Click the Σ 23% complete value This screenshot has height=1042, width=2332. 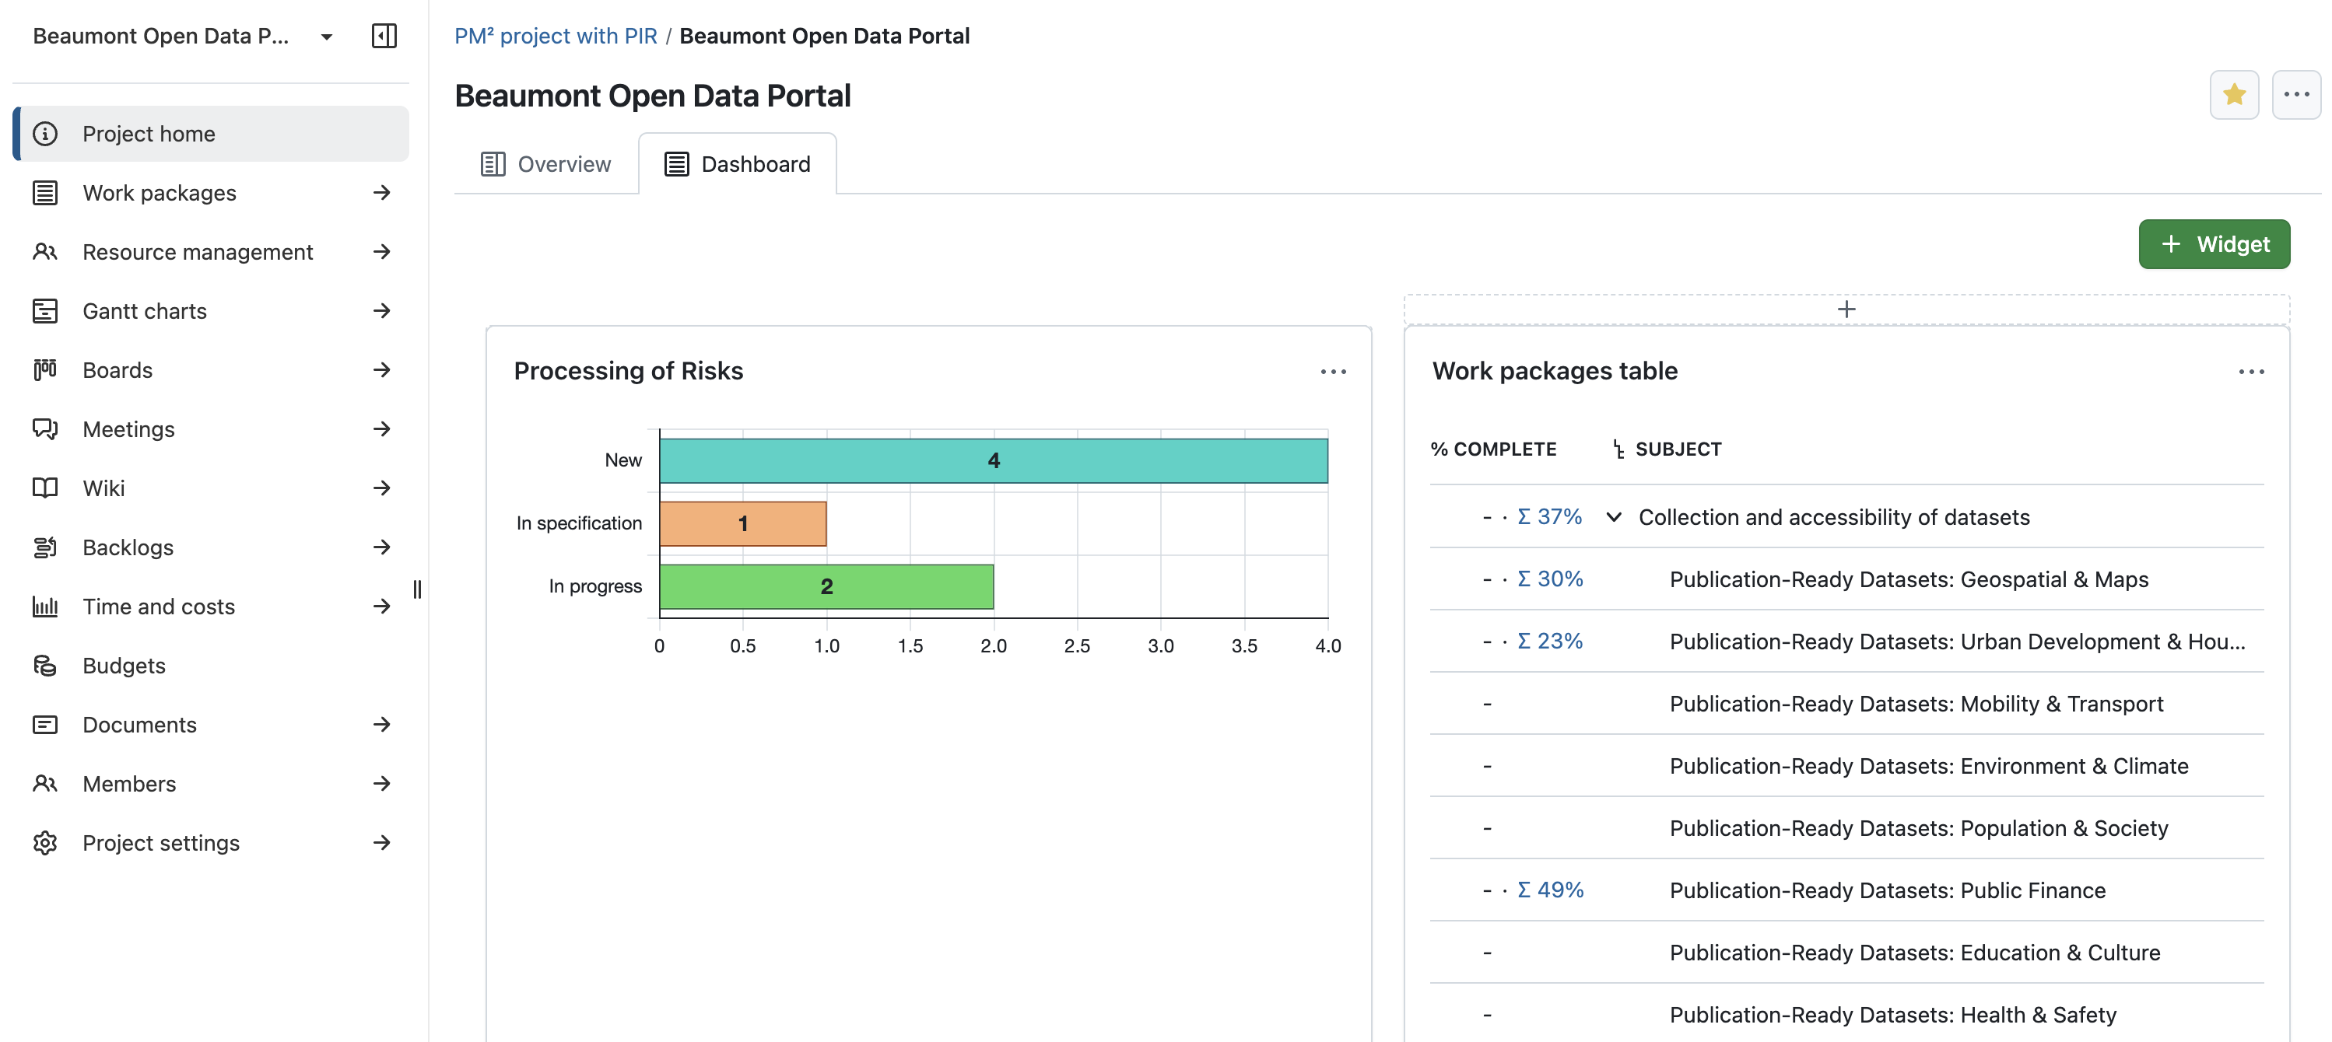pos(1550,642)
